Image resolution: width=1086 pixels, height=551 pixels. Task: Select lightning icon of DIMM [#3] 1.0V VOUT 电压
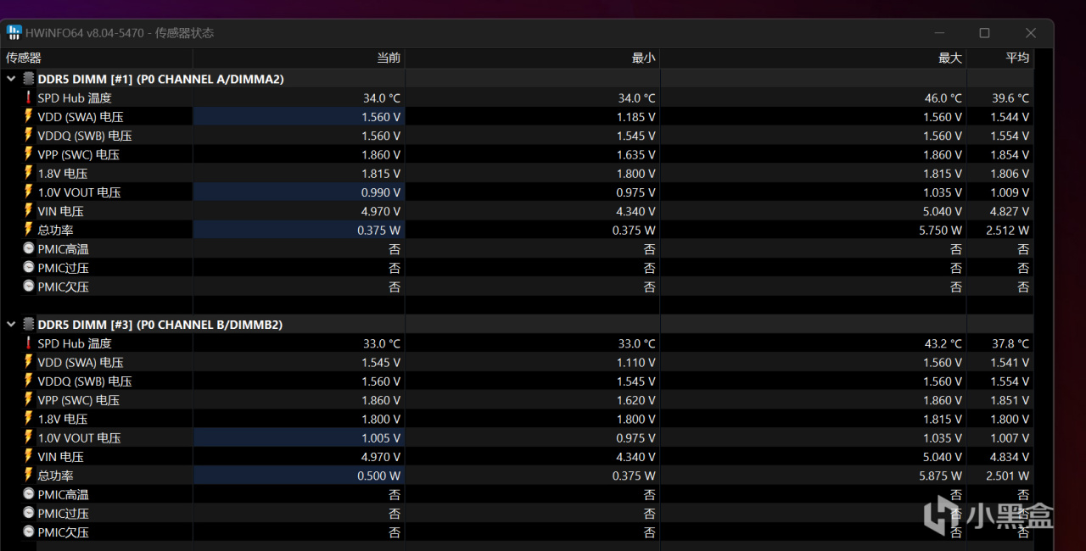point(29,437)
